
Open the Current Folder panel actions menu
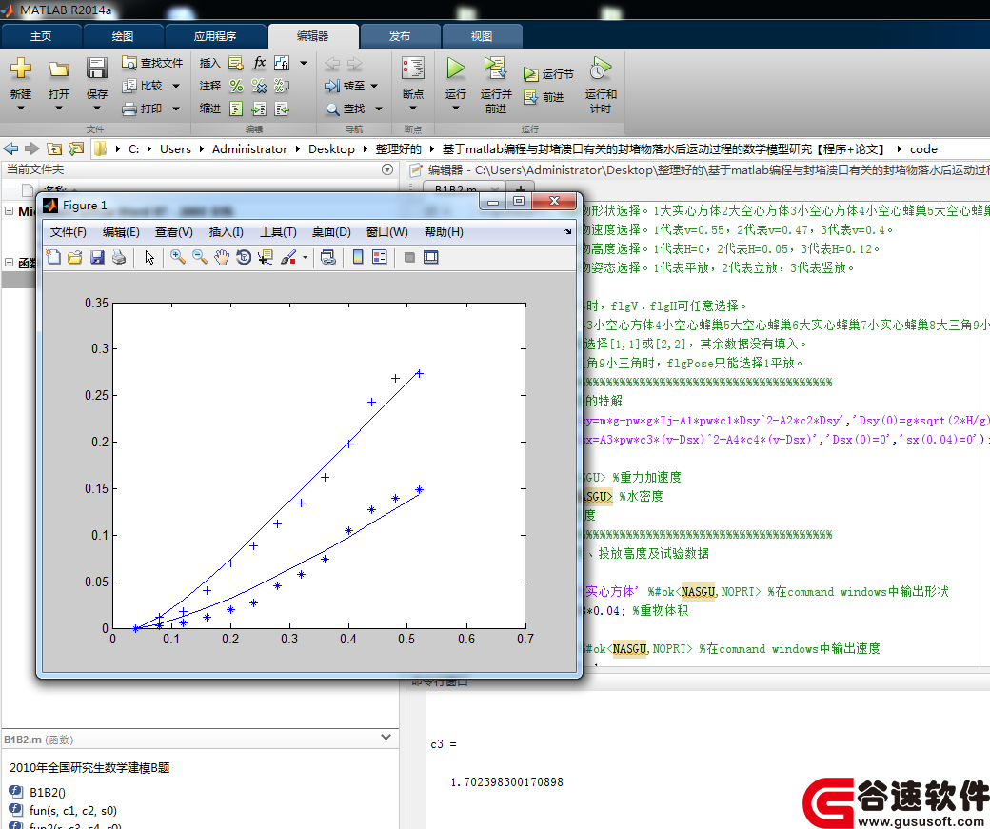click(x=387, y=169)
